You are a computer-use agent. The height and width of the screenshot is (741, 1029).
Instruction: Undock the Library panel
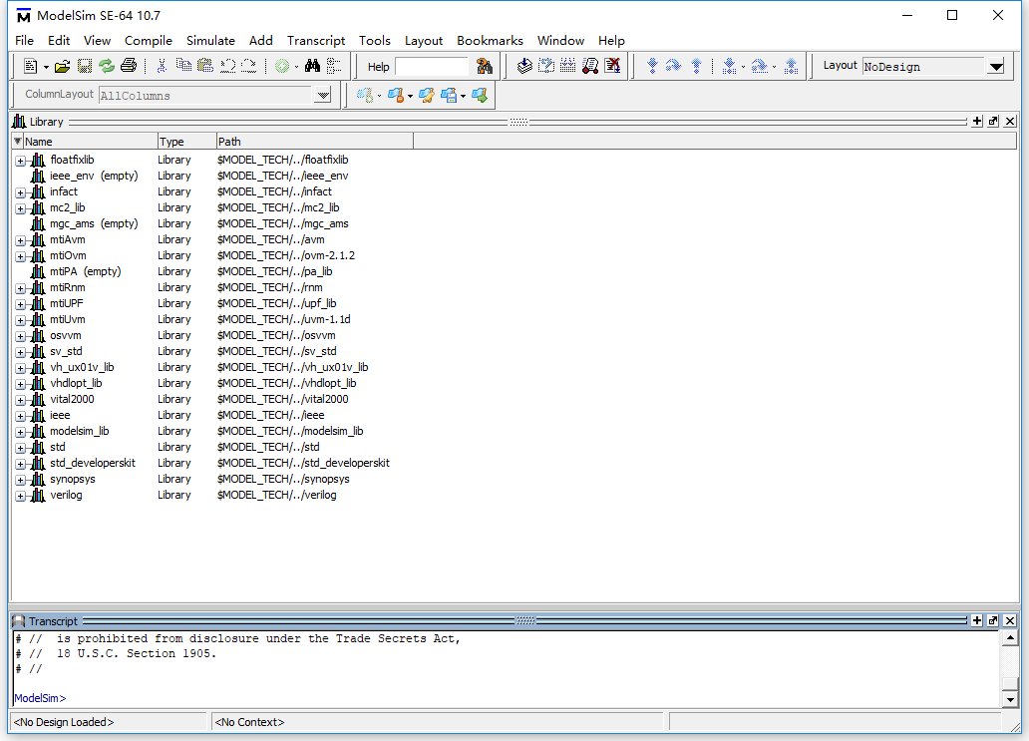pos(993,122)
